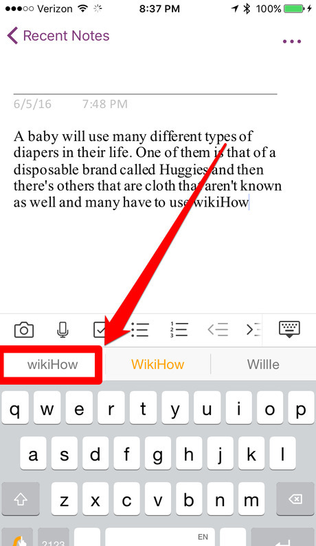Open the three-dot more options menu
The image size is (316, 546).
(x=292, y=41)
